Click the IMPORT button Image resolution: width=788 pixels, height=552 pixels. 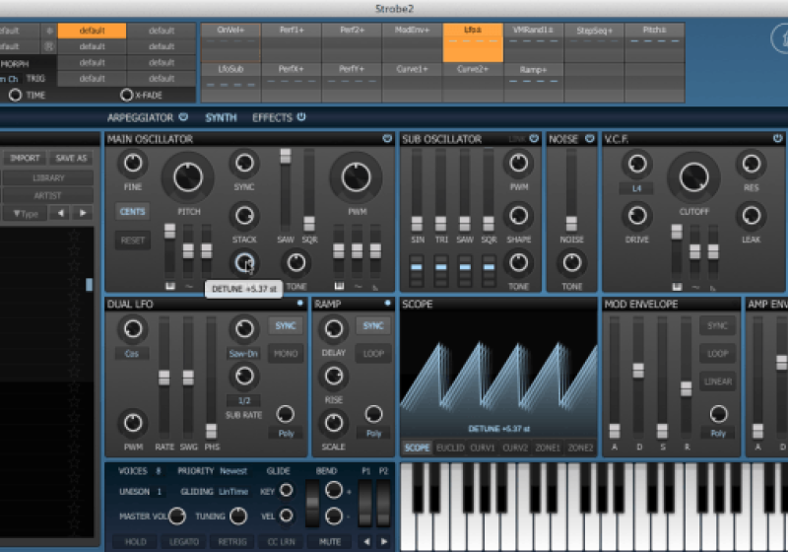tap(26, 158)
